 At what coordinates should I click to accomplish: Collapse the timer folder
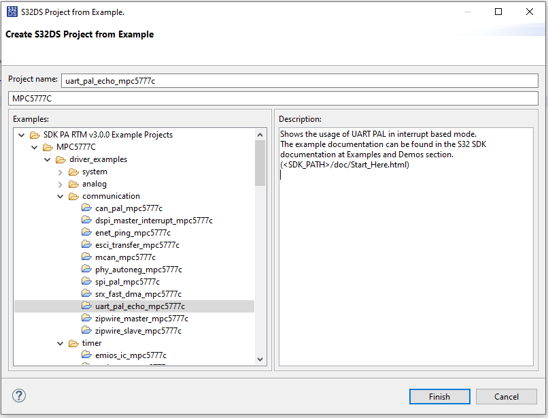coord(61,343)
